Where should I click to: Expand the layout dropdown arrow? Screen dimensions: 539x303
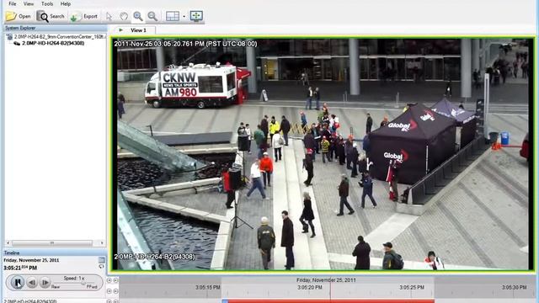coord(184,17)
